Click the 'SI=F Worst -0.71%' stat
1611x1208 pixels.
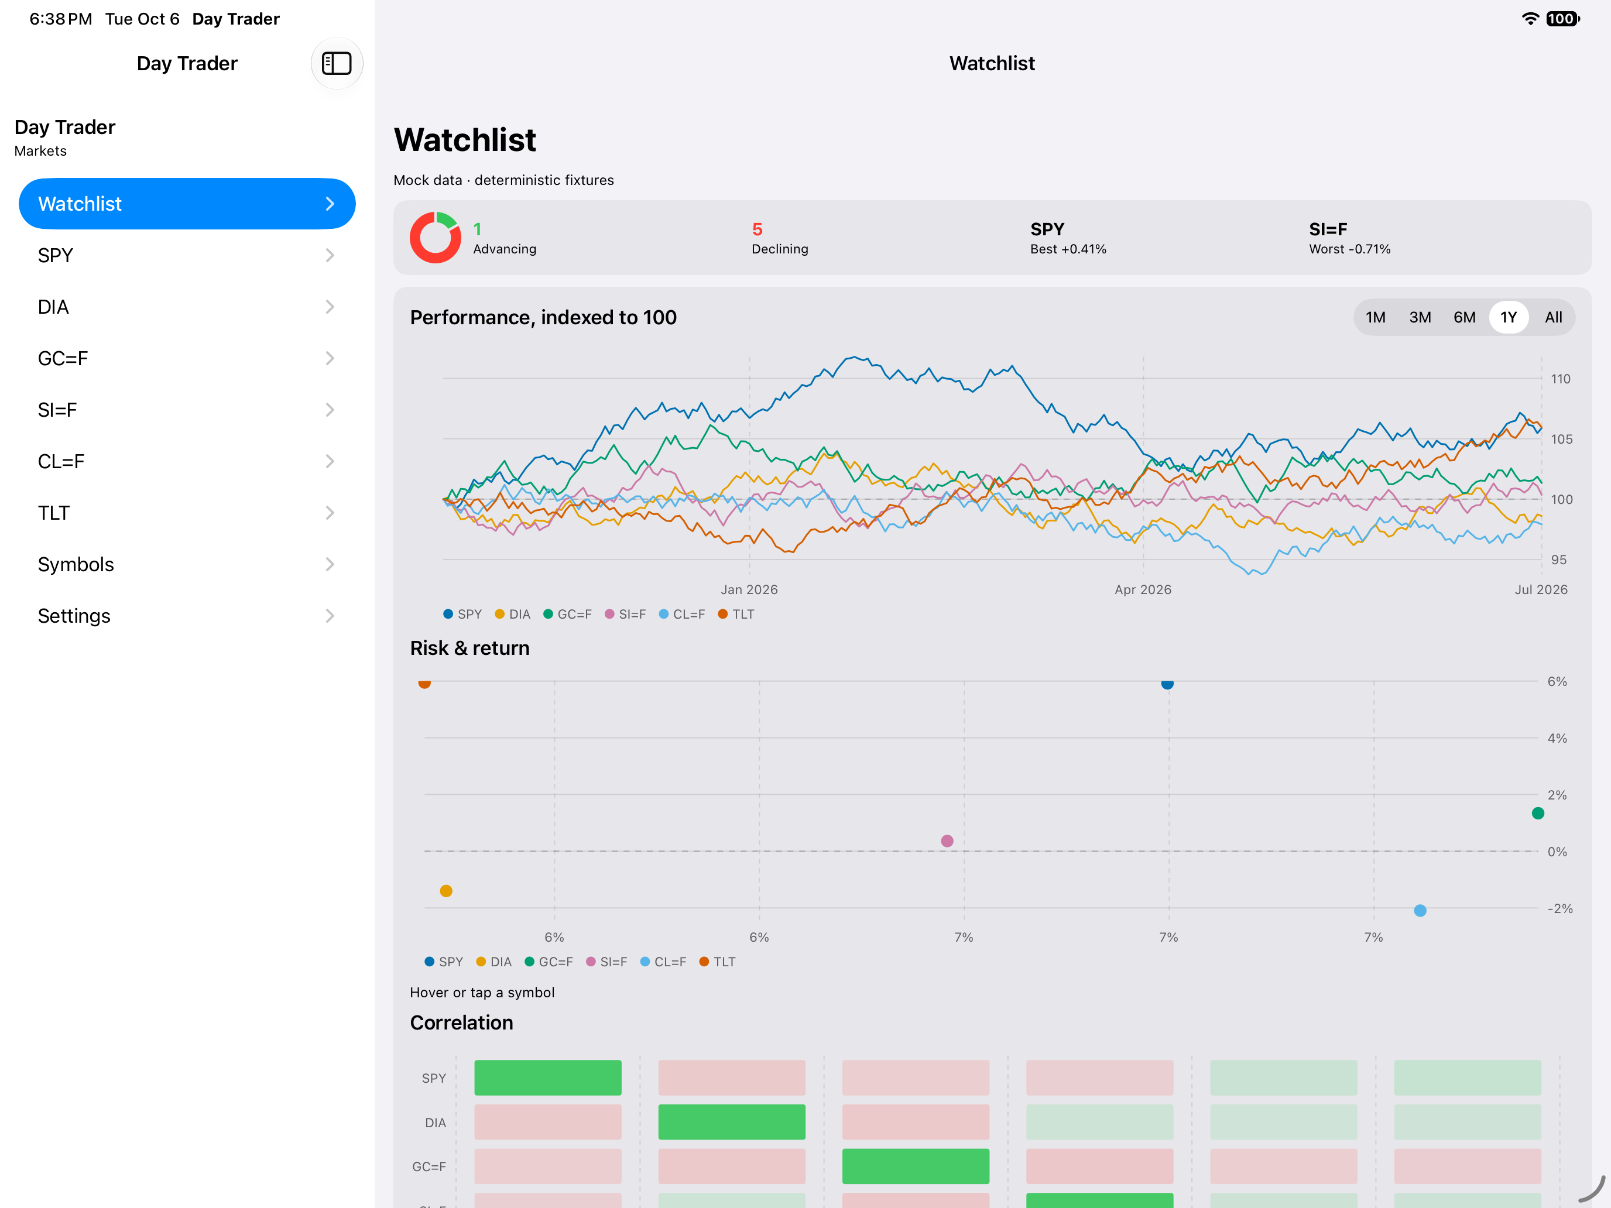pyautogui.click(x=1349, y=238)
